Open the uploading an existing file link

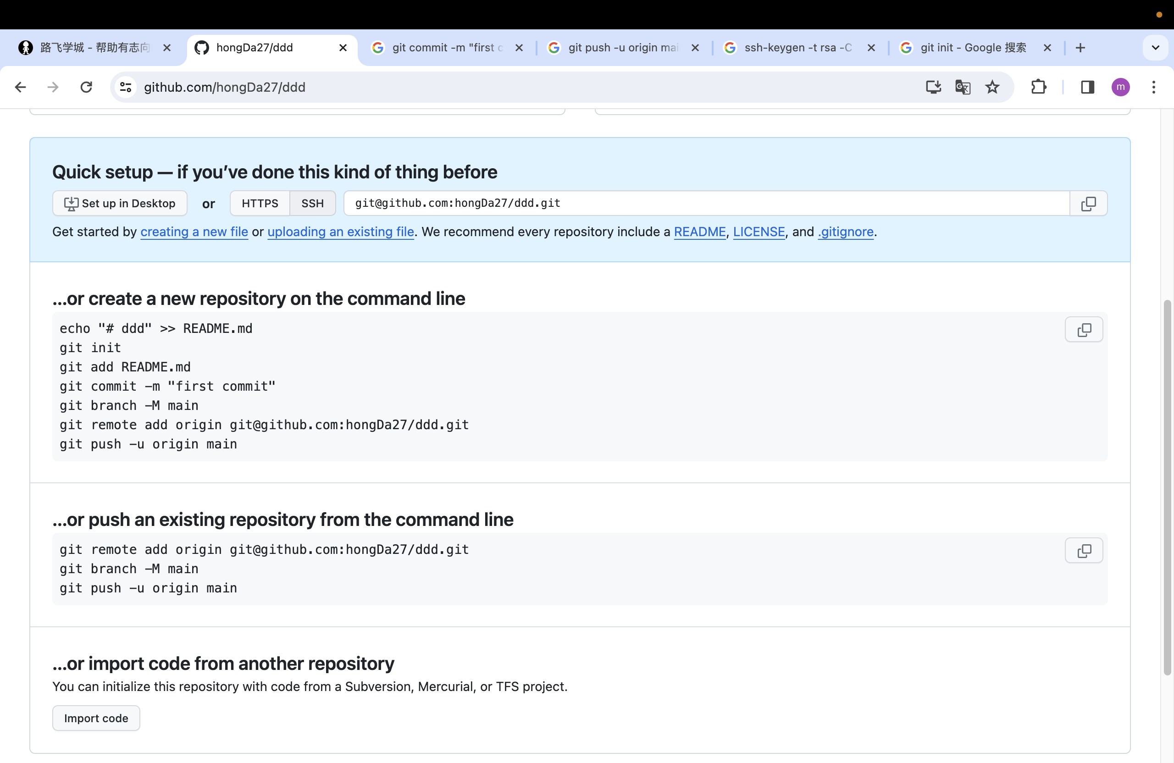coord(340,232)
